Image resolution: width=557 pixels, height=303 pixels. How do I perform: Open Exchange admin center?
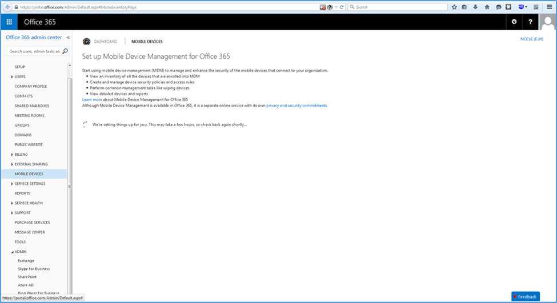[26, 261]
